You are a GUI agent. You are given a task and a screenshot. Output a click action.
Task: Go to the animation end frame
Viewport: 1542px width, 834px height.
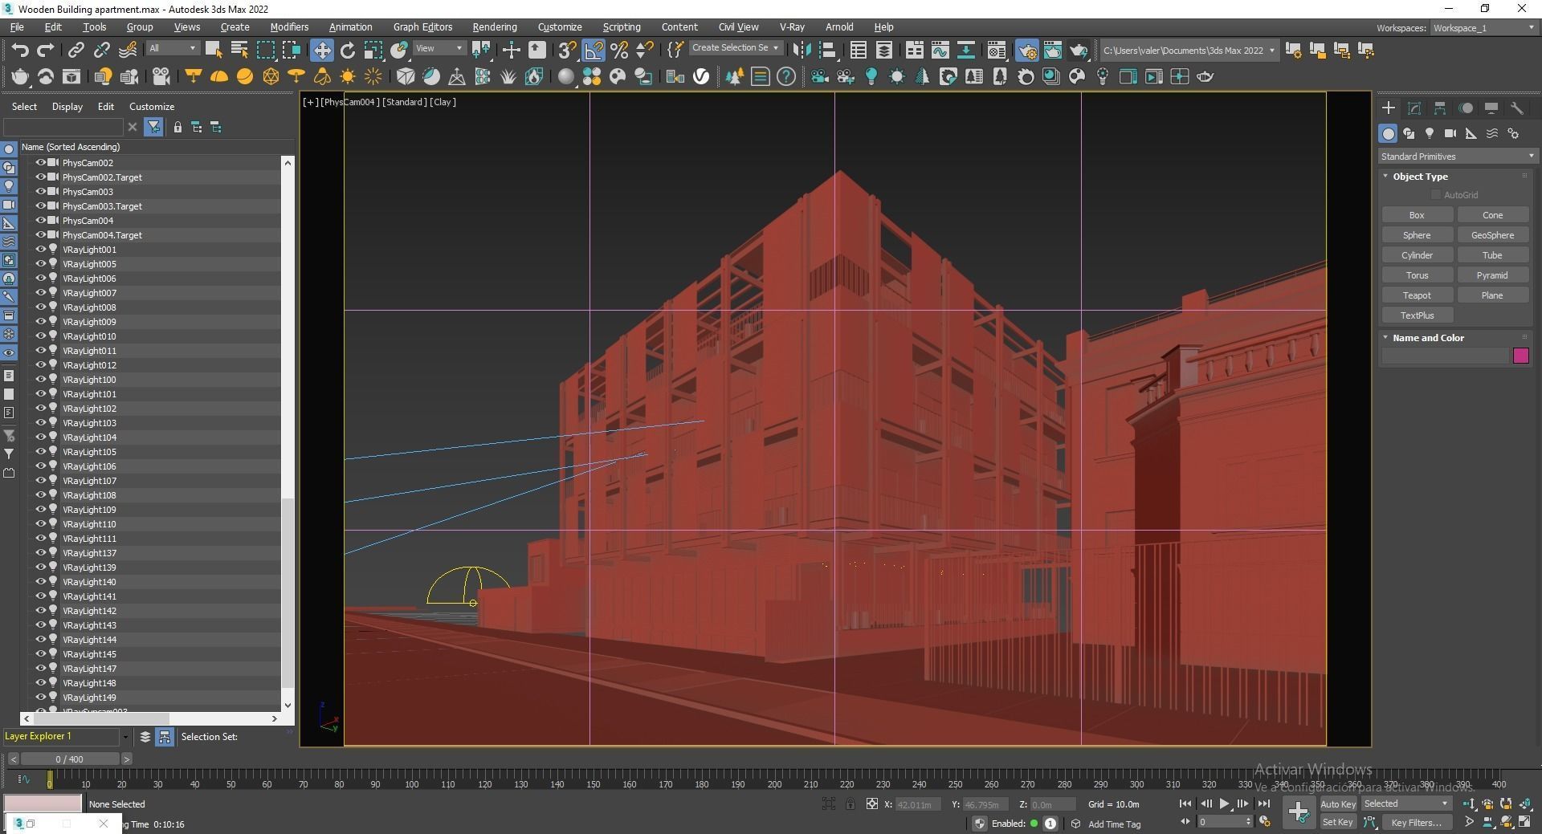coord(1263,803)
